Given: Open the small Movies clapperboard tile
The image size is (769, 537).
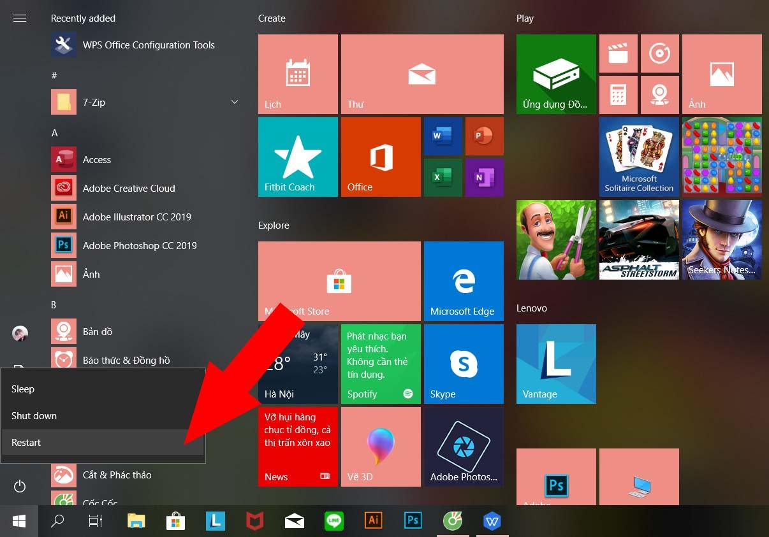Looking at the screenshot, I should [618, 53].
